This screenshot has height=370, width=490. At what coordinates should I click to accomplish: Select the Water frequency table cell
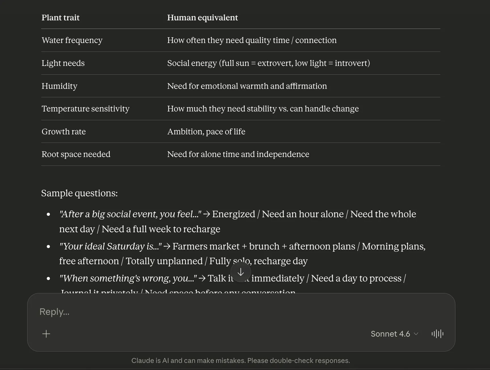click(72, 40)
